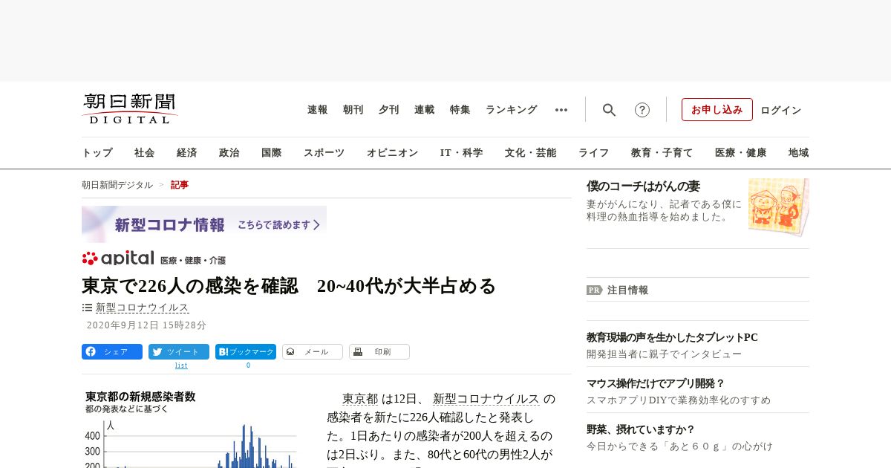Open 朝刊 in header menu
This screenshot has height=468, width=891.
[353, 110]
